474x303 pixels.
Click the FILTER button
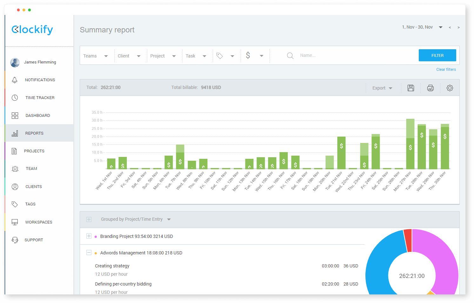[x=437, y=55]
